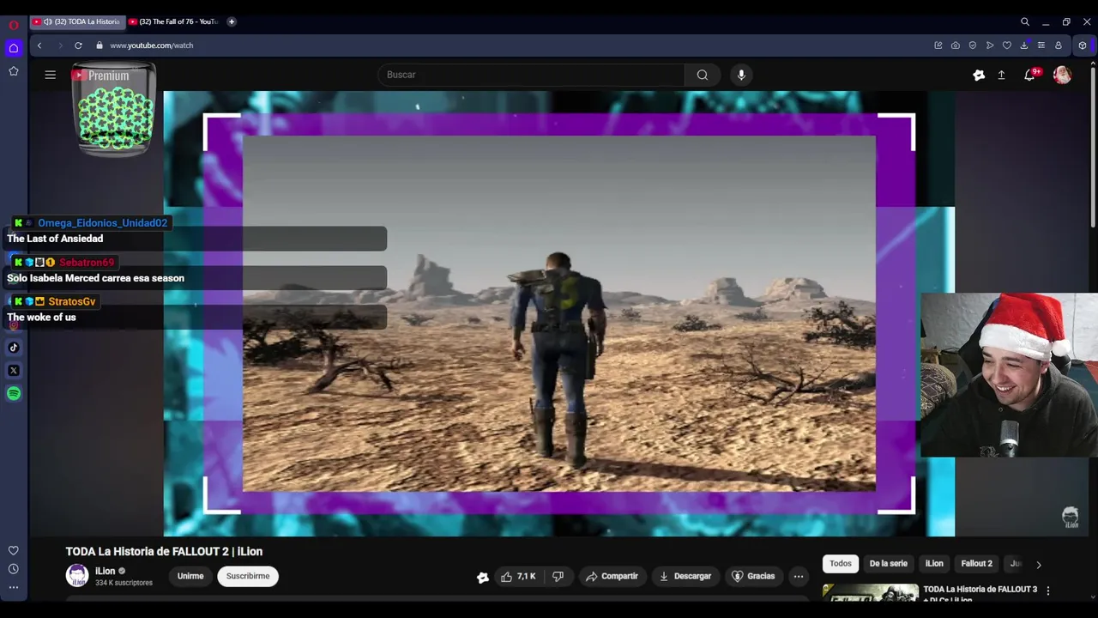1098x618 pixels.
Task: Search by voice with the microphone icon
Action: 742,75
